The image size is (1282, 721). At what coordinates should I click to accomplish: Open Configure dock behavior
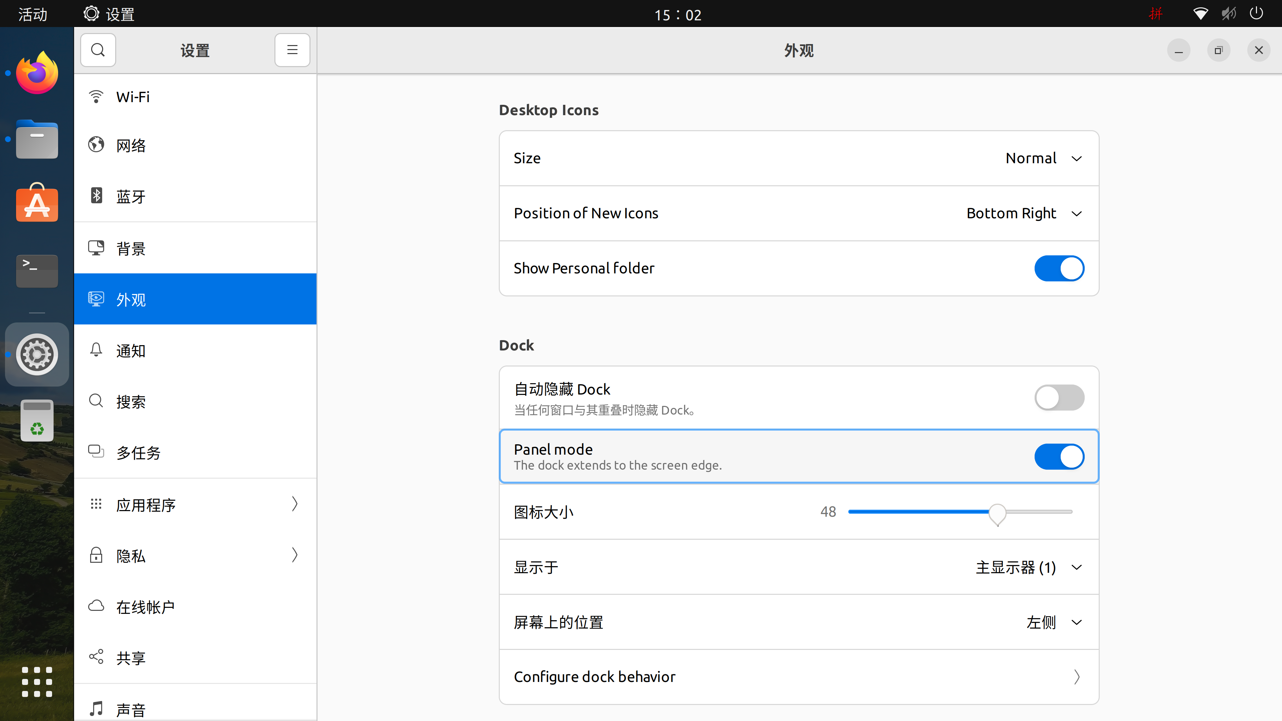coord(798,677)
